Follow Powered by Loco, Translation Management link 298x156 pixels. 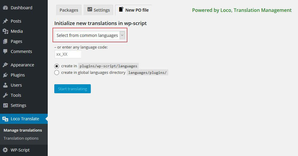[x=242, y=10]
